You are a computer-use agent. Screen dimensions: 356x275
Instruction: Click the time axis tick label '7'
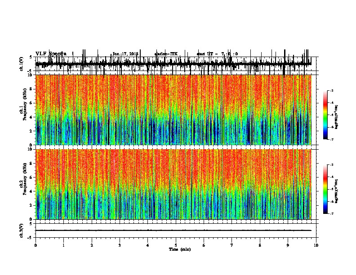(232, 245)
